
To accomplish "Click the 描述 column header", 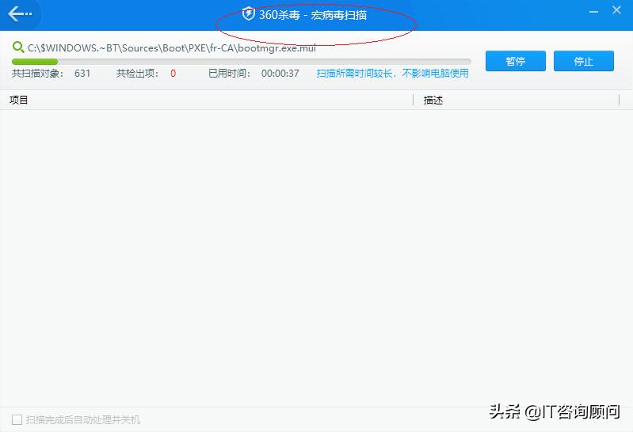I will (x=433, y=100).
